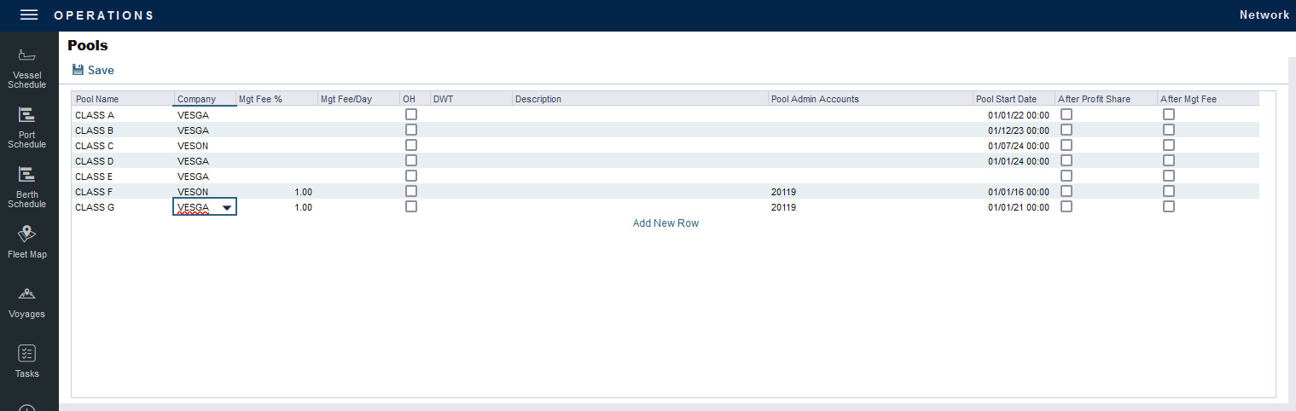
Task: Enable After Profit Share for CLASS F
Action: click(x=1066, y=191)
